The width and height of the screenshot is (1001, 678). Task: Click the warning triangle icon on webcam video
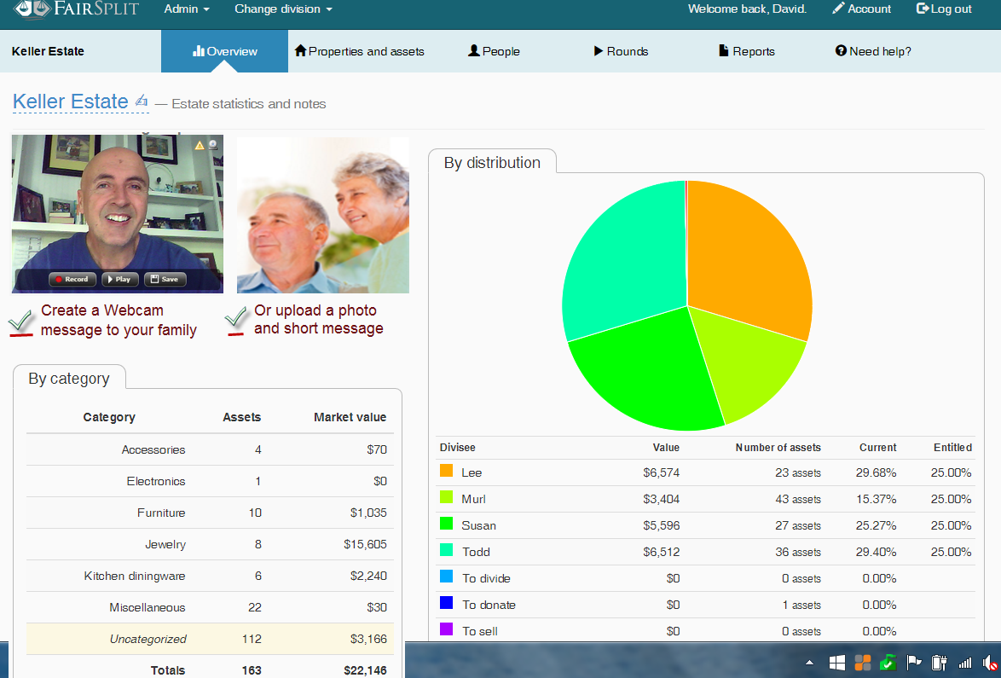[x=200, y=146]
